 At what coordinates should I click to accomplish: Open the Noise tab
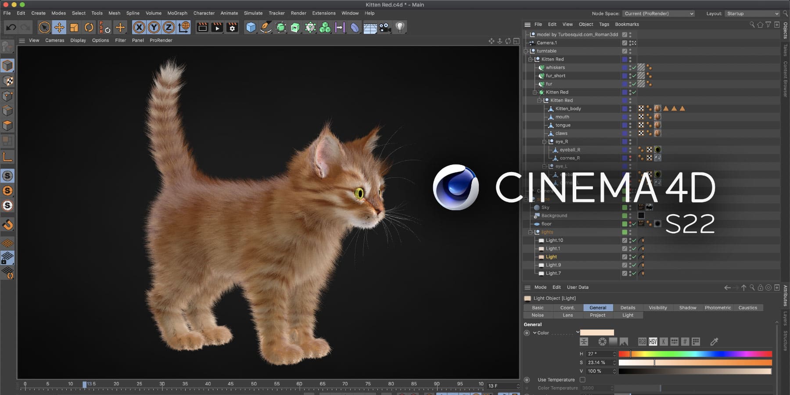(x=538, y=315)
